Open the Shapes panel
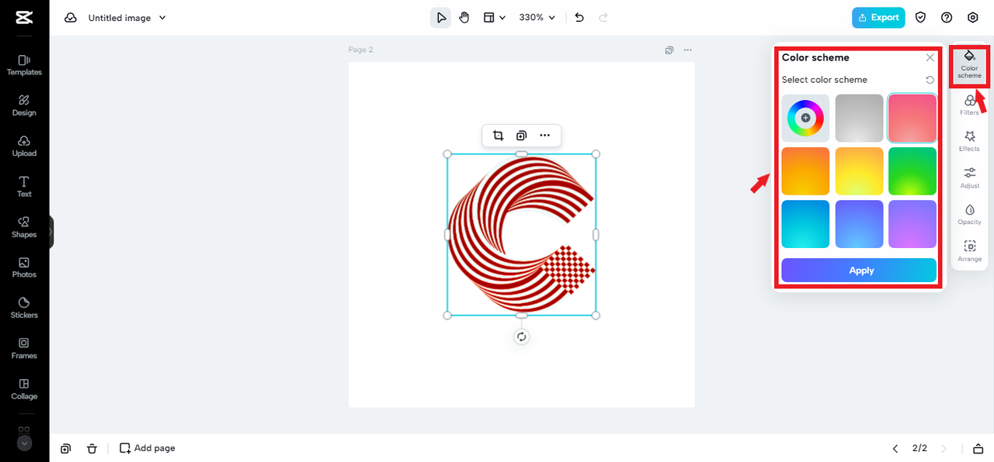The width and height of the screenshot is (994, 462). point(24,227)
